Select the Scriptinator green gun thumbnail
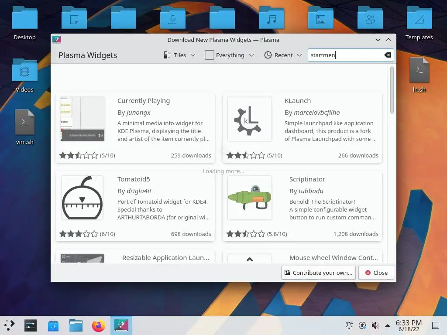Image resolution: width=447 pixels, height=335 pixels. 249,198
